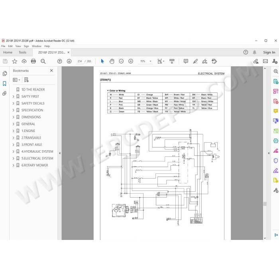Jump to 4.HYDRAULIC SYSTEM bookmark
The height and width of the screenshot is (279, 279).
pyautogui.click(x=37, y=151)
